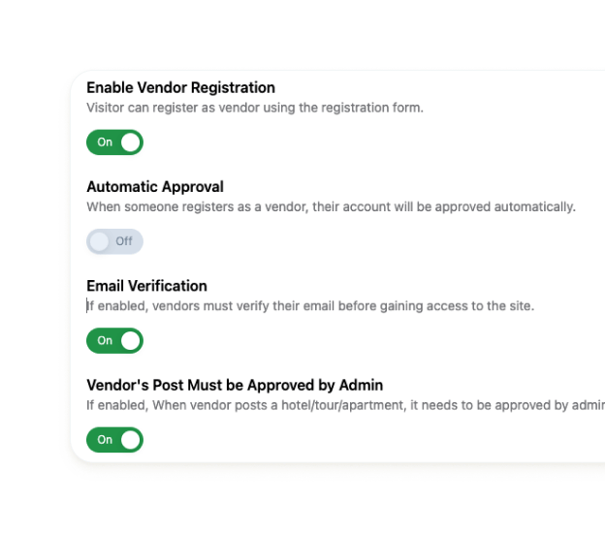This screenshot has width=605, height=533.
Task: Click "On" label inside Email Verification switch
Action: pos(105,340)
